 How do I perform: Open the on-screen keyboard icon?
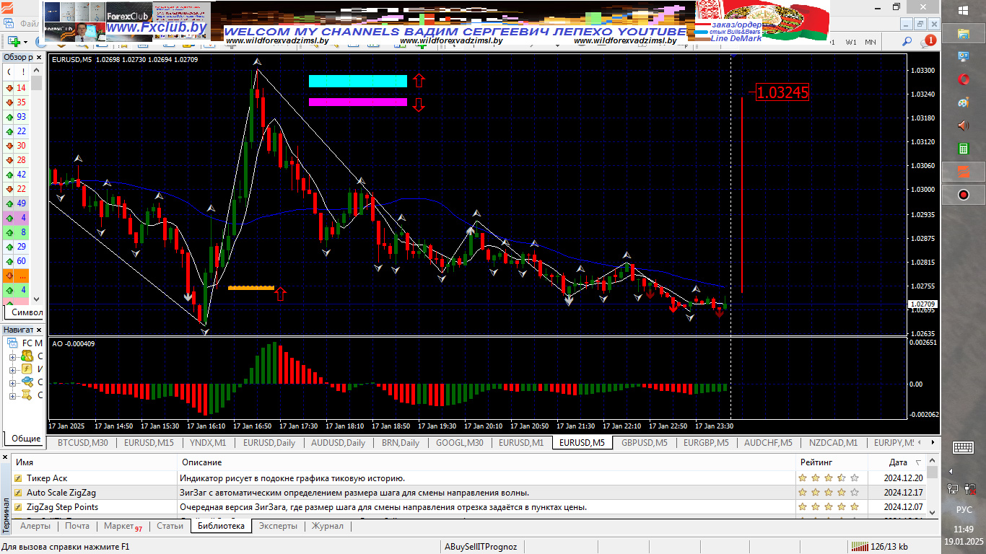pos(963,447)
